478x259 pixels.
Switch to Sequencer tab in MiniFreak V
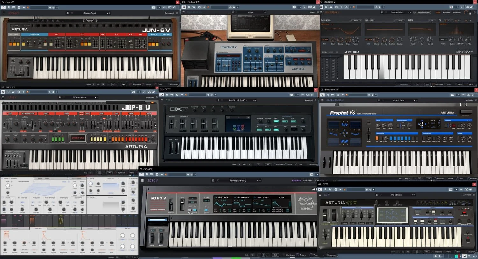(457, 12)
